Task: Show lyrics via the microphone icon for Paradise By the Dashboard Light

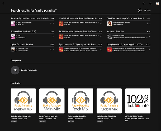Action: [x=53, y=23]
